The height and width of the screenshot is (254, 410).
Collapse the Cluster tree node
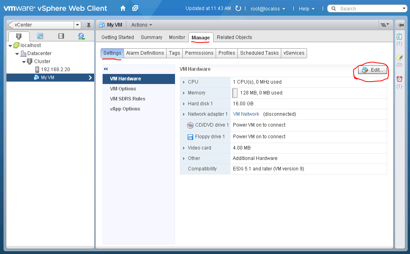coord(24,62)
